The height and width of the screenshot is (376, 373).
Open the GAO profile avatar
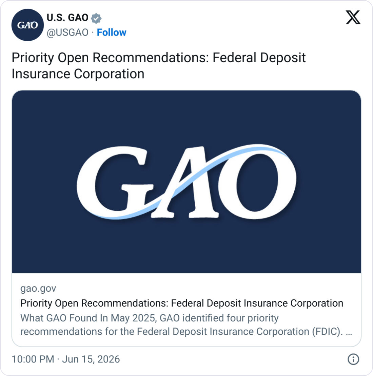pyautogui.click(x=27, y=25)
